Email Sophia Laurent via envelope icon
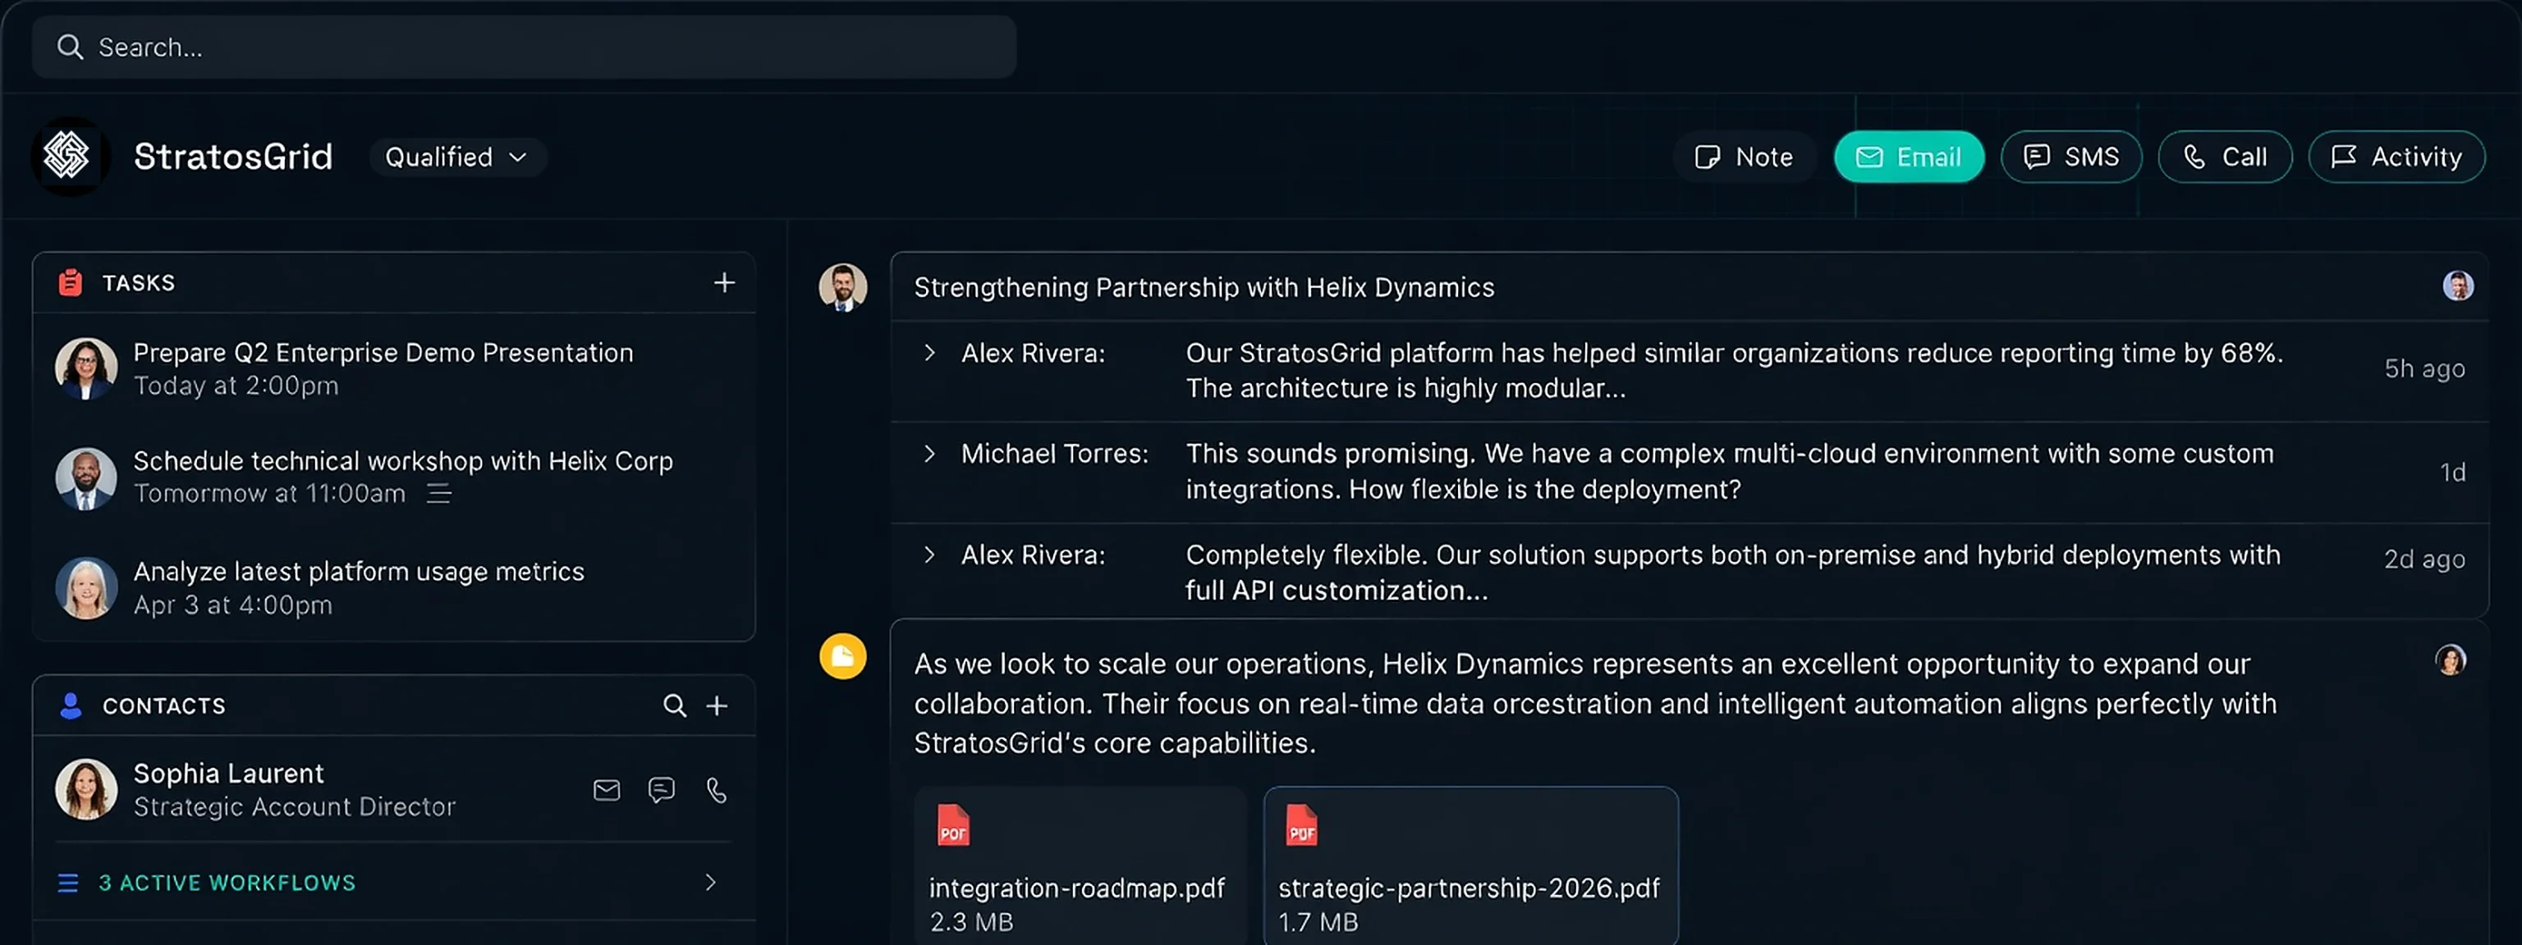The height and width of the screenshot is (945, 2522). [x=606, y=791]
